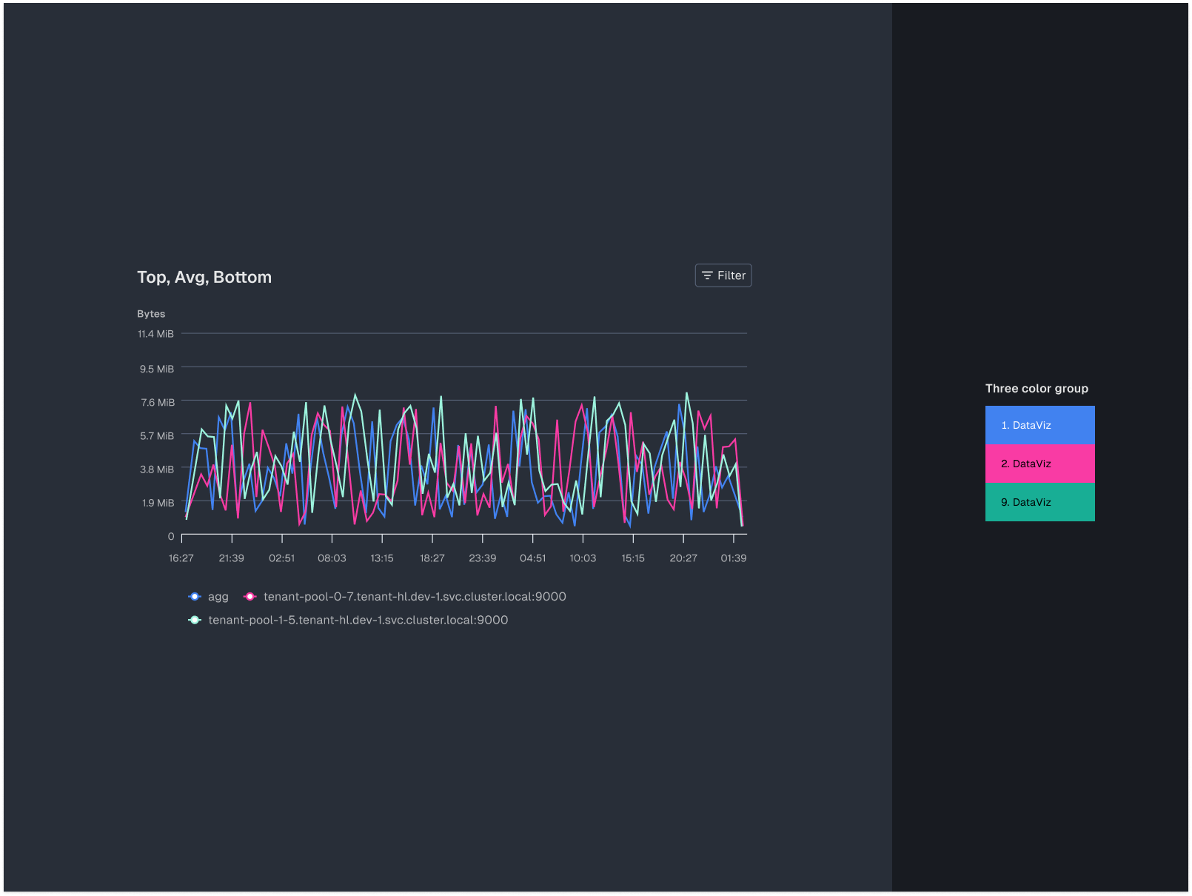1192x896 pixels.
Task: Select the pink legend dot for tenant-pool-0-7
Action: 251,596
